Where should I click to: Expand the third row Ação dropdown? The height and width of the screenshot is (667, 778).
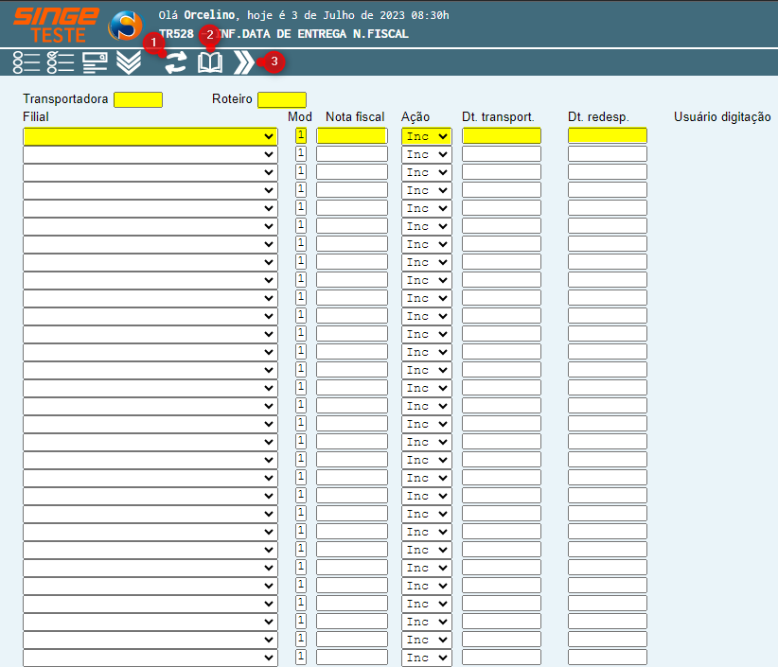426,172
